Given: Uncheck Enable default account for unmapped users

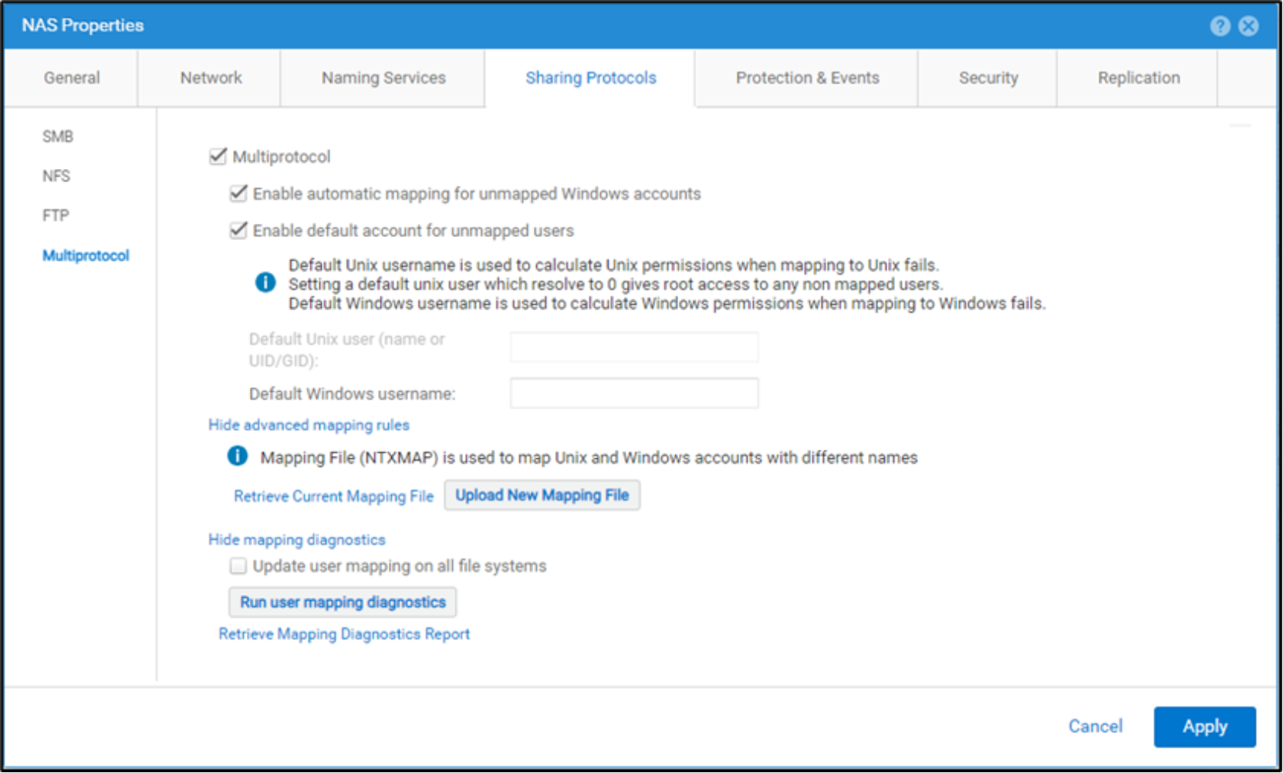Looking at the screenshot, I should pyautogui.click(x=238, y=230).
